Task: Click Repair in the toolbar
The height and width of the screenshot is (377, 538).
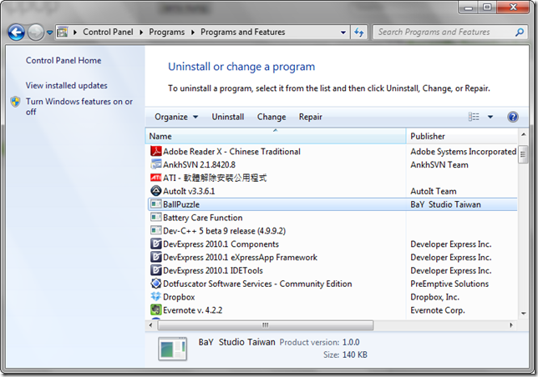Action: (x=311, y=117)
